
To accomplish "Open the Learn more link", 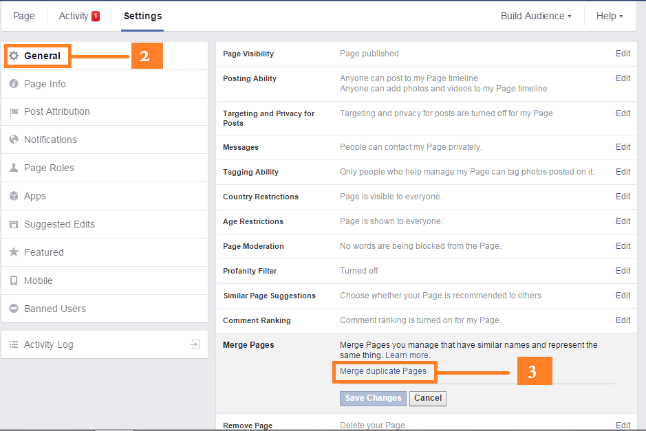I will pos(407,355).
